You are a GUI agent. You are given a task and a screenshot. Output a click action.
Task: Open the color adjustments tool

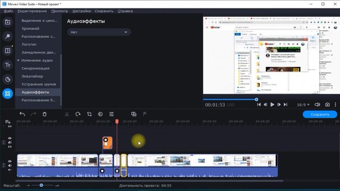100,114
